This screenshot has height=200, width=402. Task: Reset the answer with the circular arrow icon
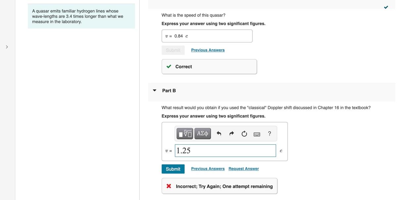click(244, 133)
